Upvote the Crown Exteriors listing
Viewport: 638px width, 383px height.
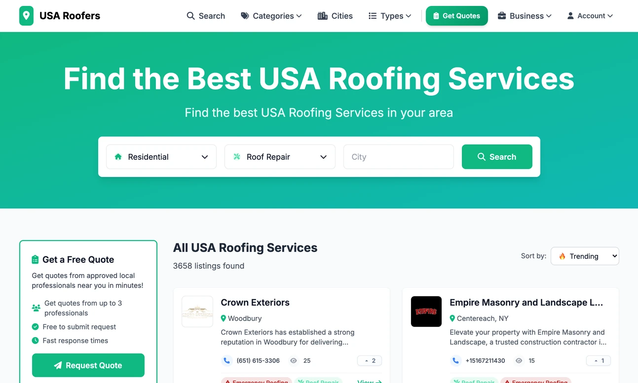[370, 361]
